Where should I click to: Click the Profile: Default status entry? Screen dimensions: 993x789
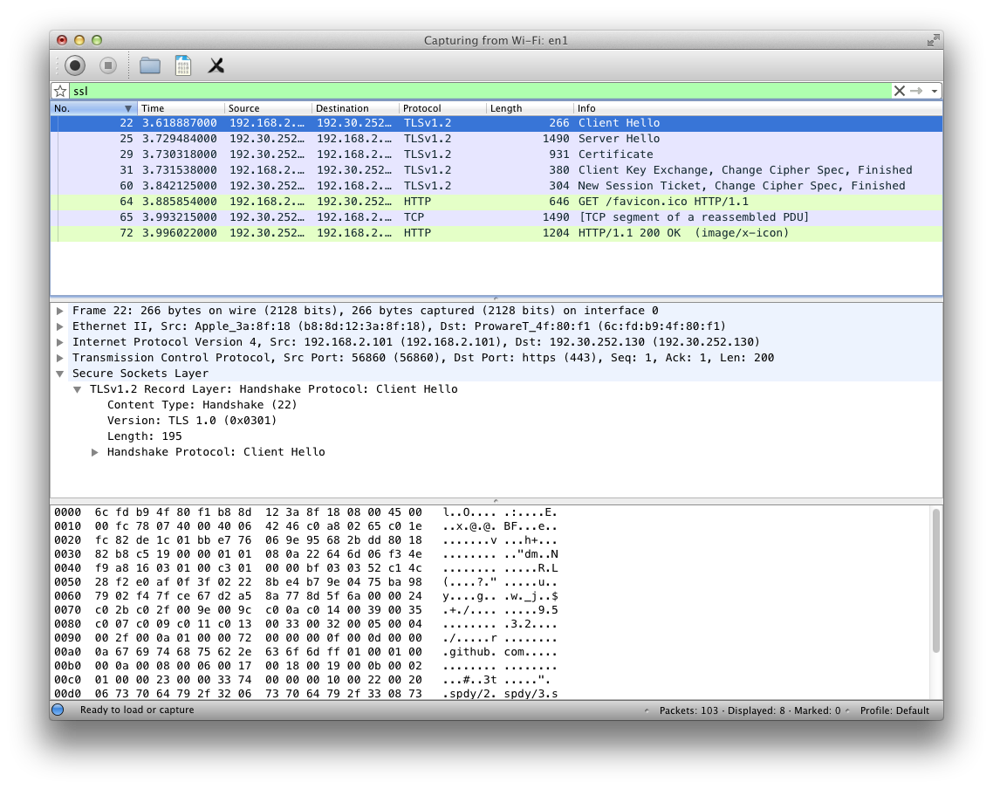(x=894, y=710)
